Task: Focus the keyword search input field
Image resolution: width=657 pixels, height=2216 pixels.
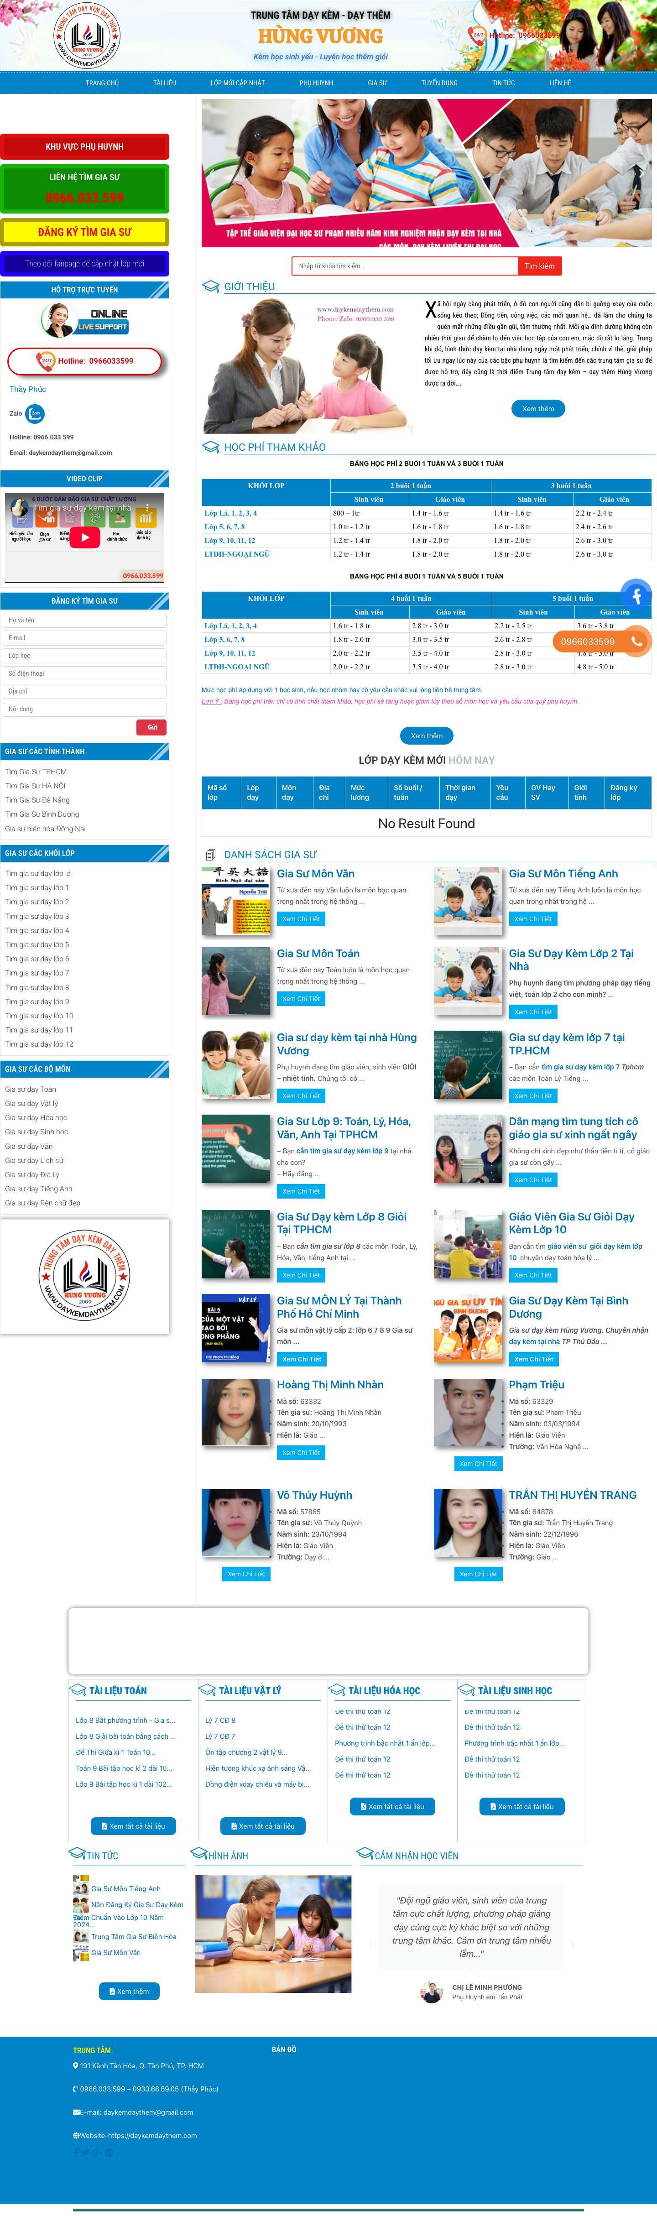Action: (x=405, y=266)
